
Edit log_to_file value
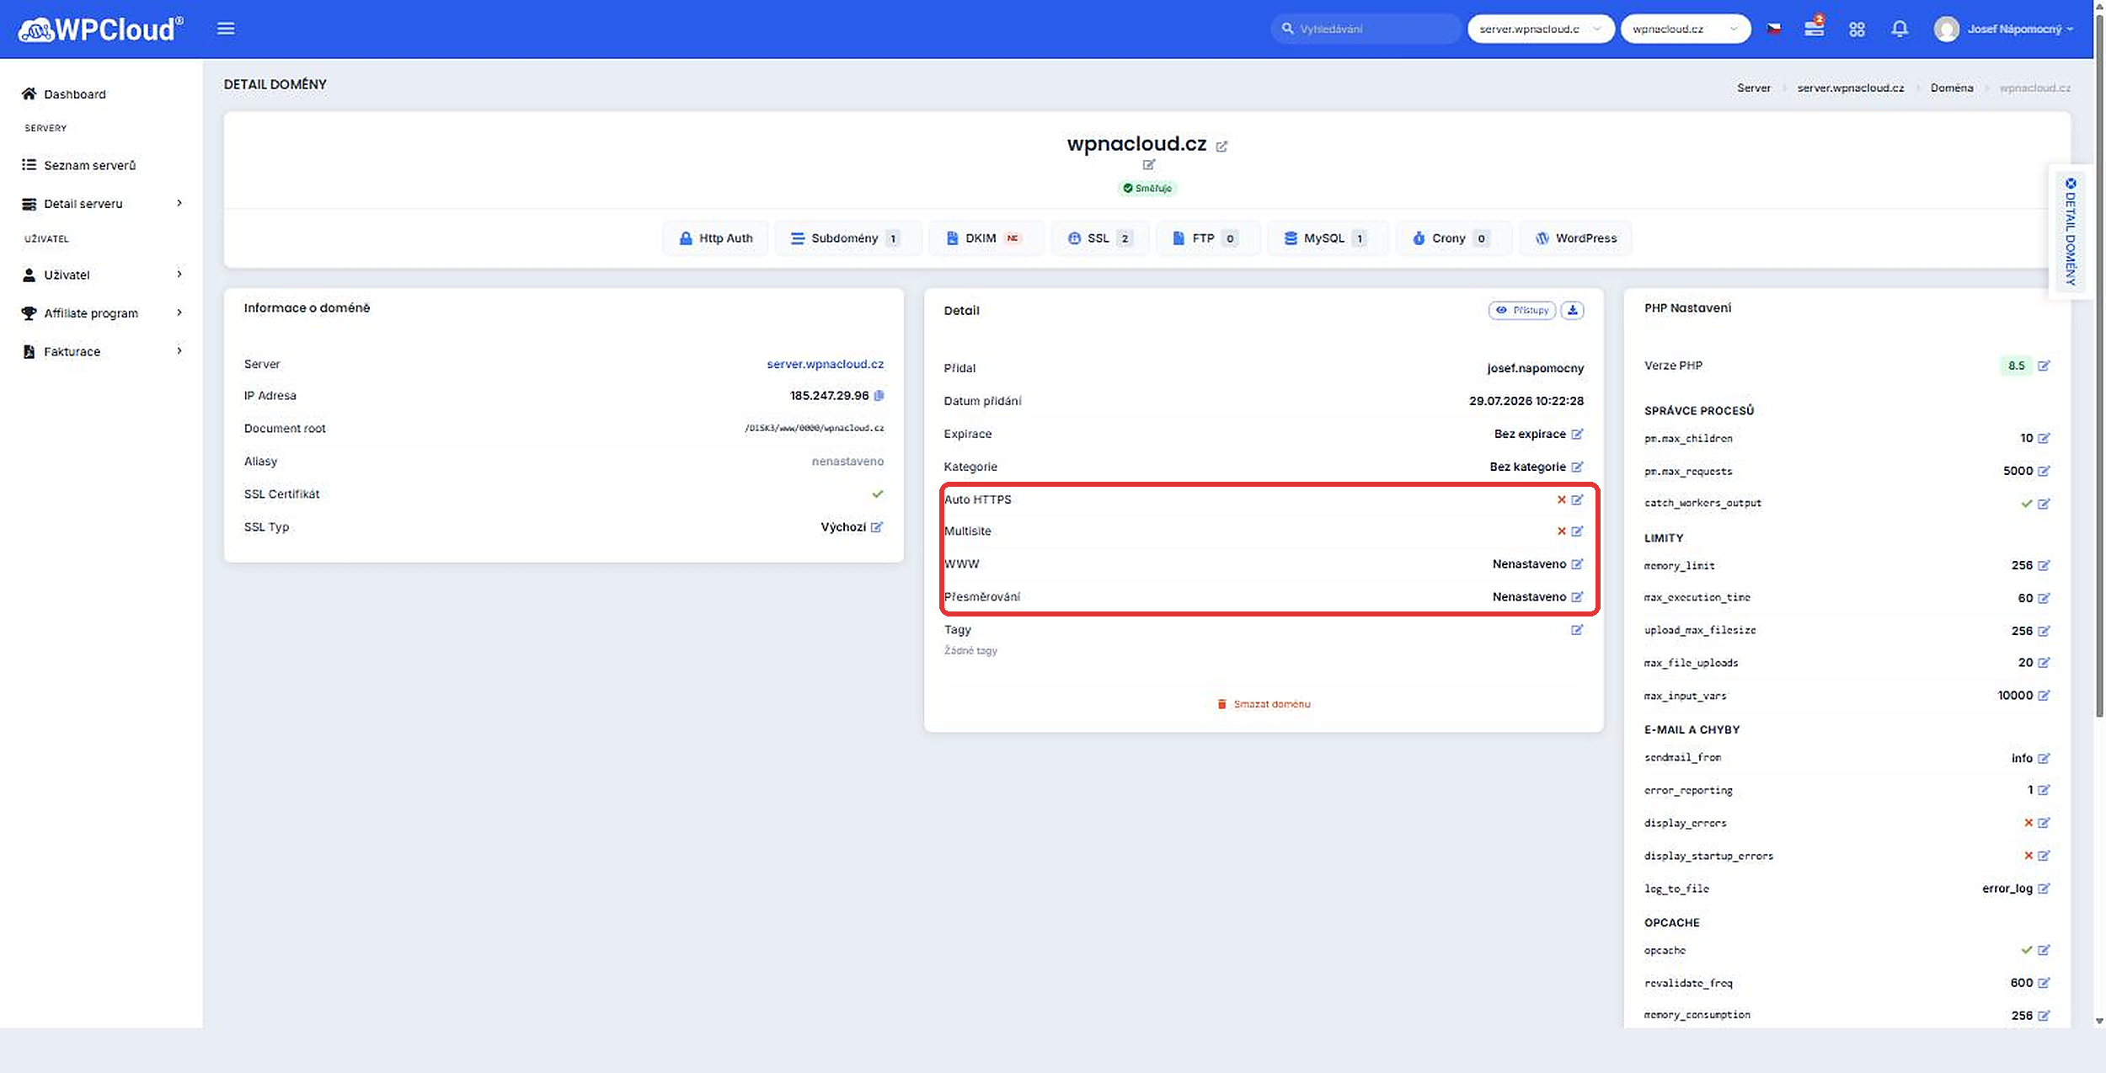[x=2045, y=889]
